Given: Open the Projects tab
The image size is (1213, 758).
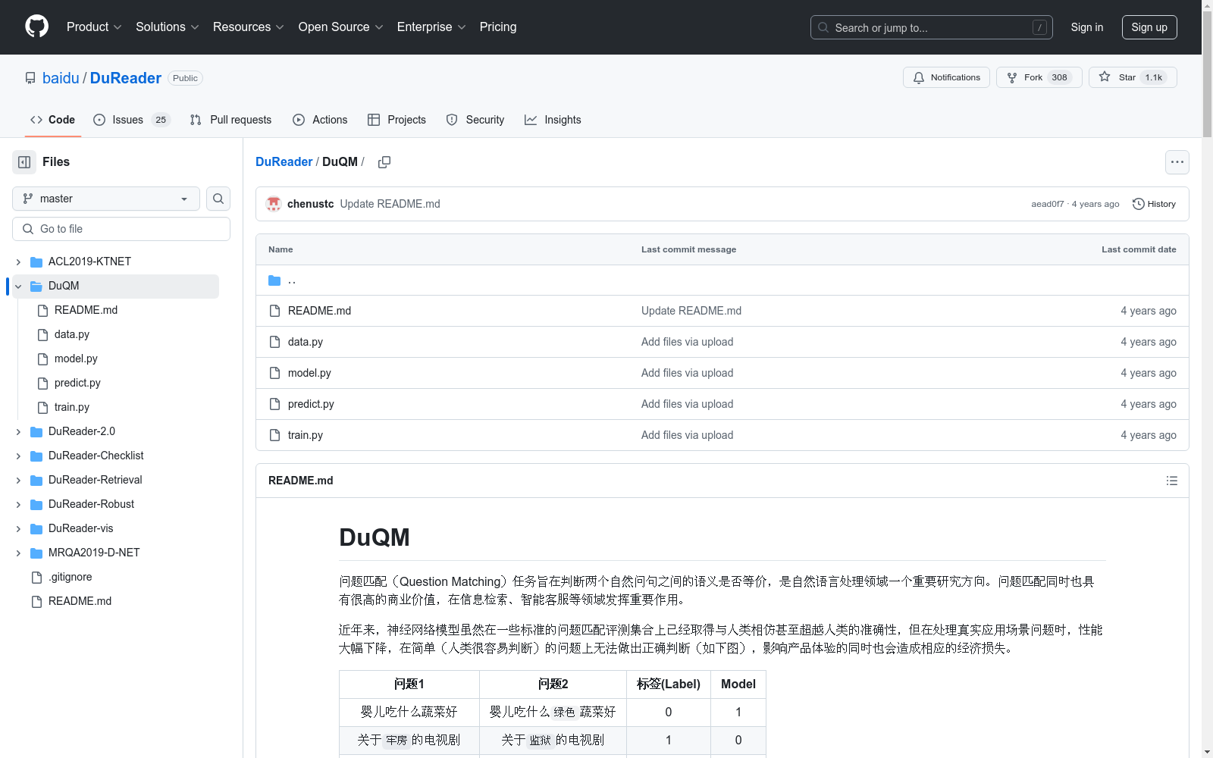Looking at the screenshot, I should (x=396, y=120).
